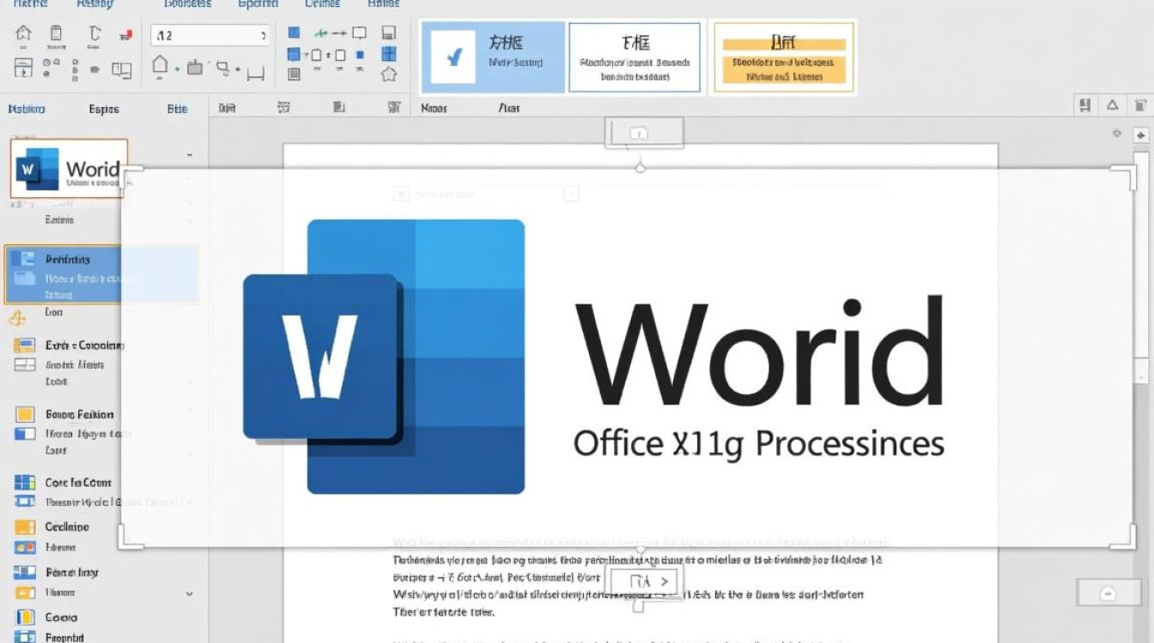
Task: Select the white outlined style card
Action: 635,57
